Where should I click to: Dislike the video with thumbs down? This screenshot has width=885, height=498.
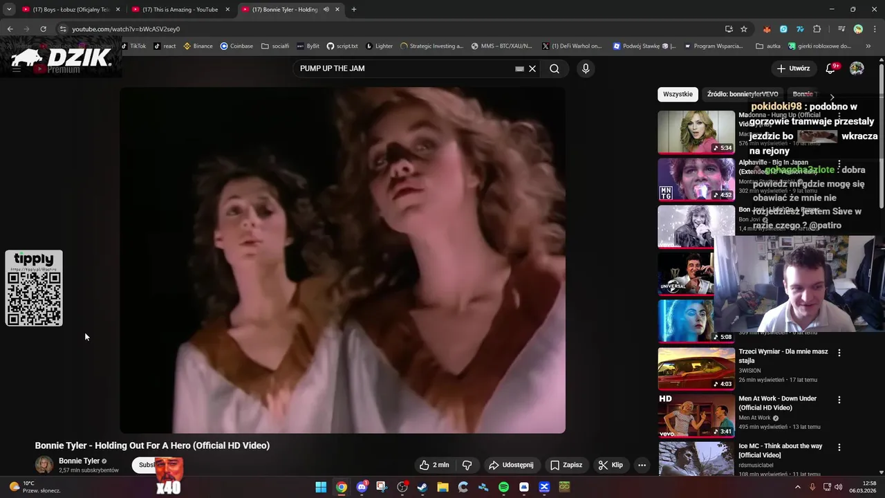[x=467, y=465]
